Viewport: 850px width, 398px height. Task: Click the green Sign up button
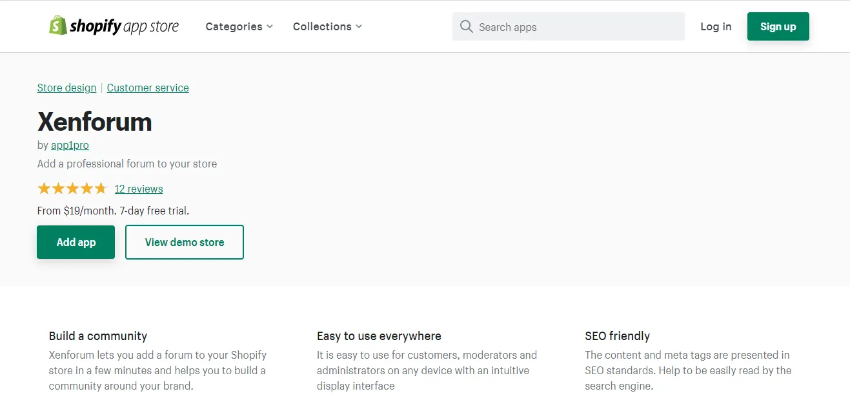(x=778, y=26)
